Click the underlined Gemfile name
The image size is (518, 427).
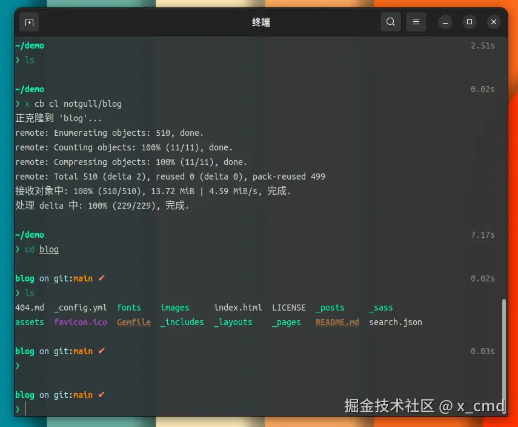click(x=134, y=322)
